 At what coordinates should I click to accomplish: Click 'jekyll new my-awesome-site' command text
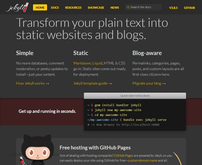click(118, 110)
